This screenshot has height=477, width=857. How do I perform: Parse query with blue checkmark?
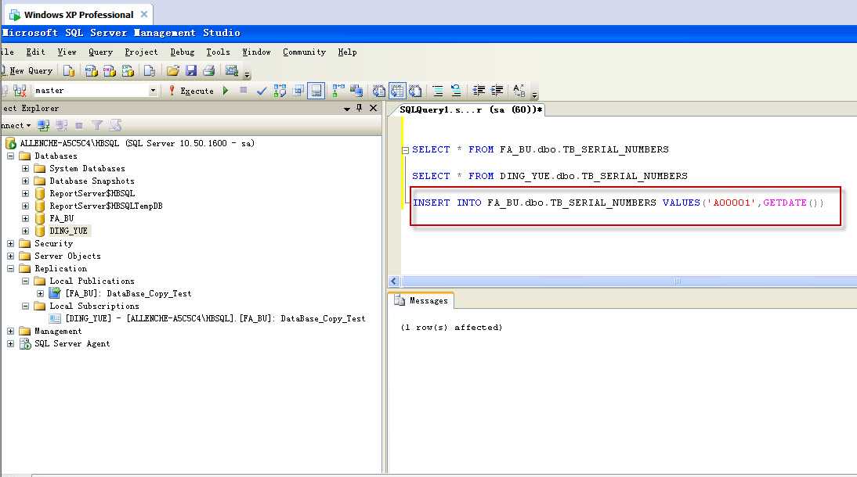click(262, 91)
